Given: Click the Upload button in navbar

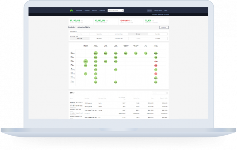Looking at the screenshot, I should click(x=149, y=10).
